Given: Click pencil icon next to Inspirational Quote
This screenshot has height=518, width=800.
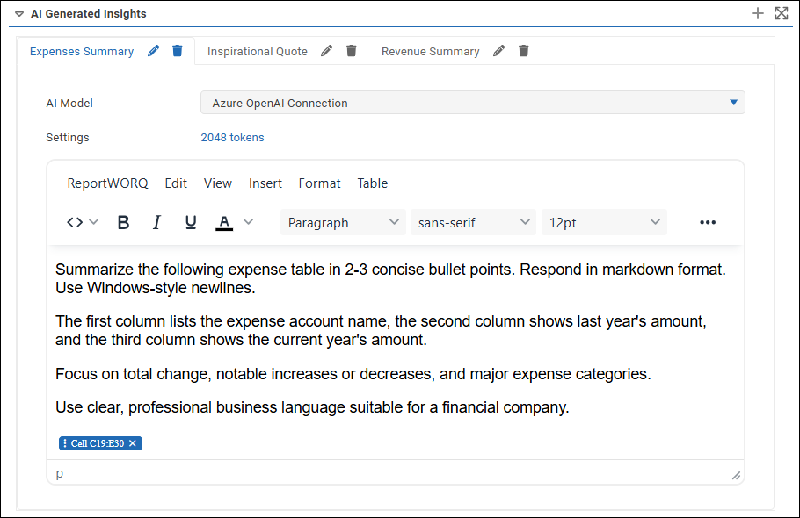Looking at the screenshot, I should point(327,51).
